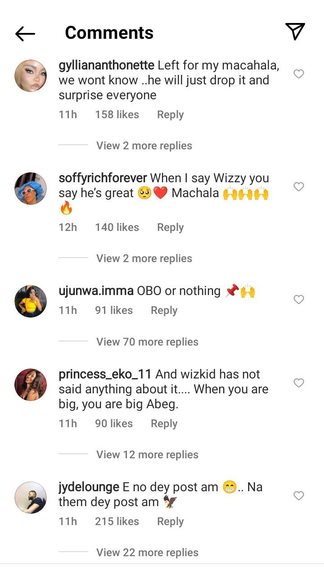Open soffyrichforever's avatar
324x567 pixels.
31,189
